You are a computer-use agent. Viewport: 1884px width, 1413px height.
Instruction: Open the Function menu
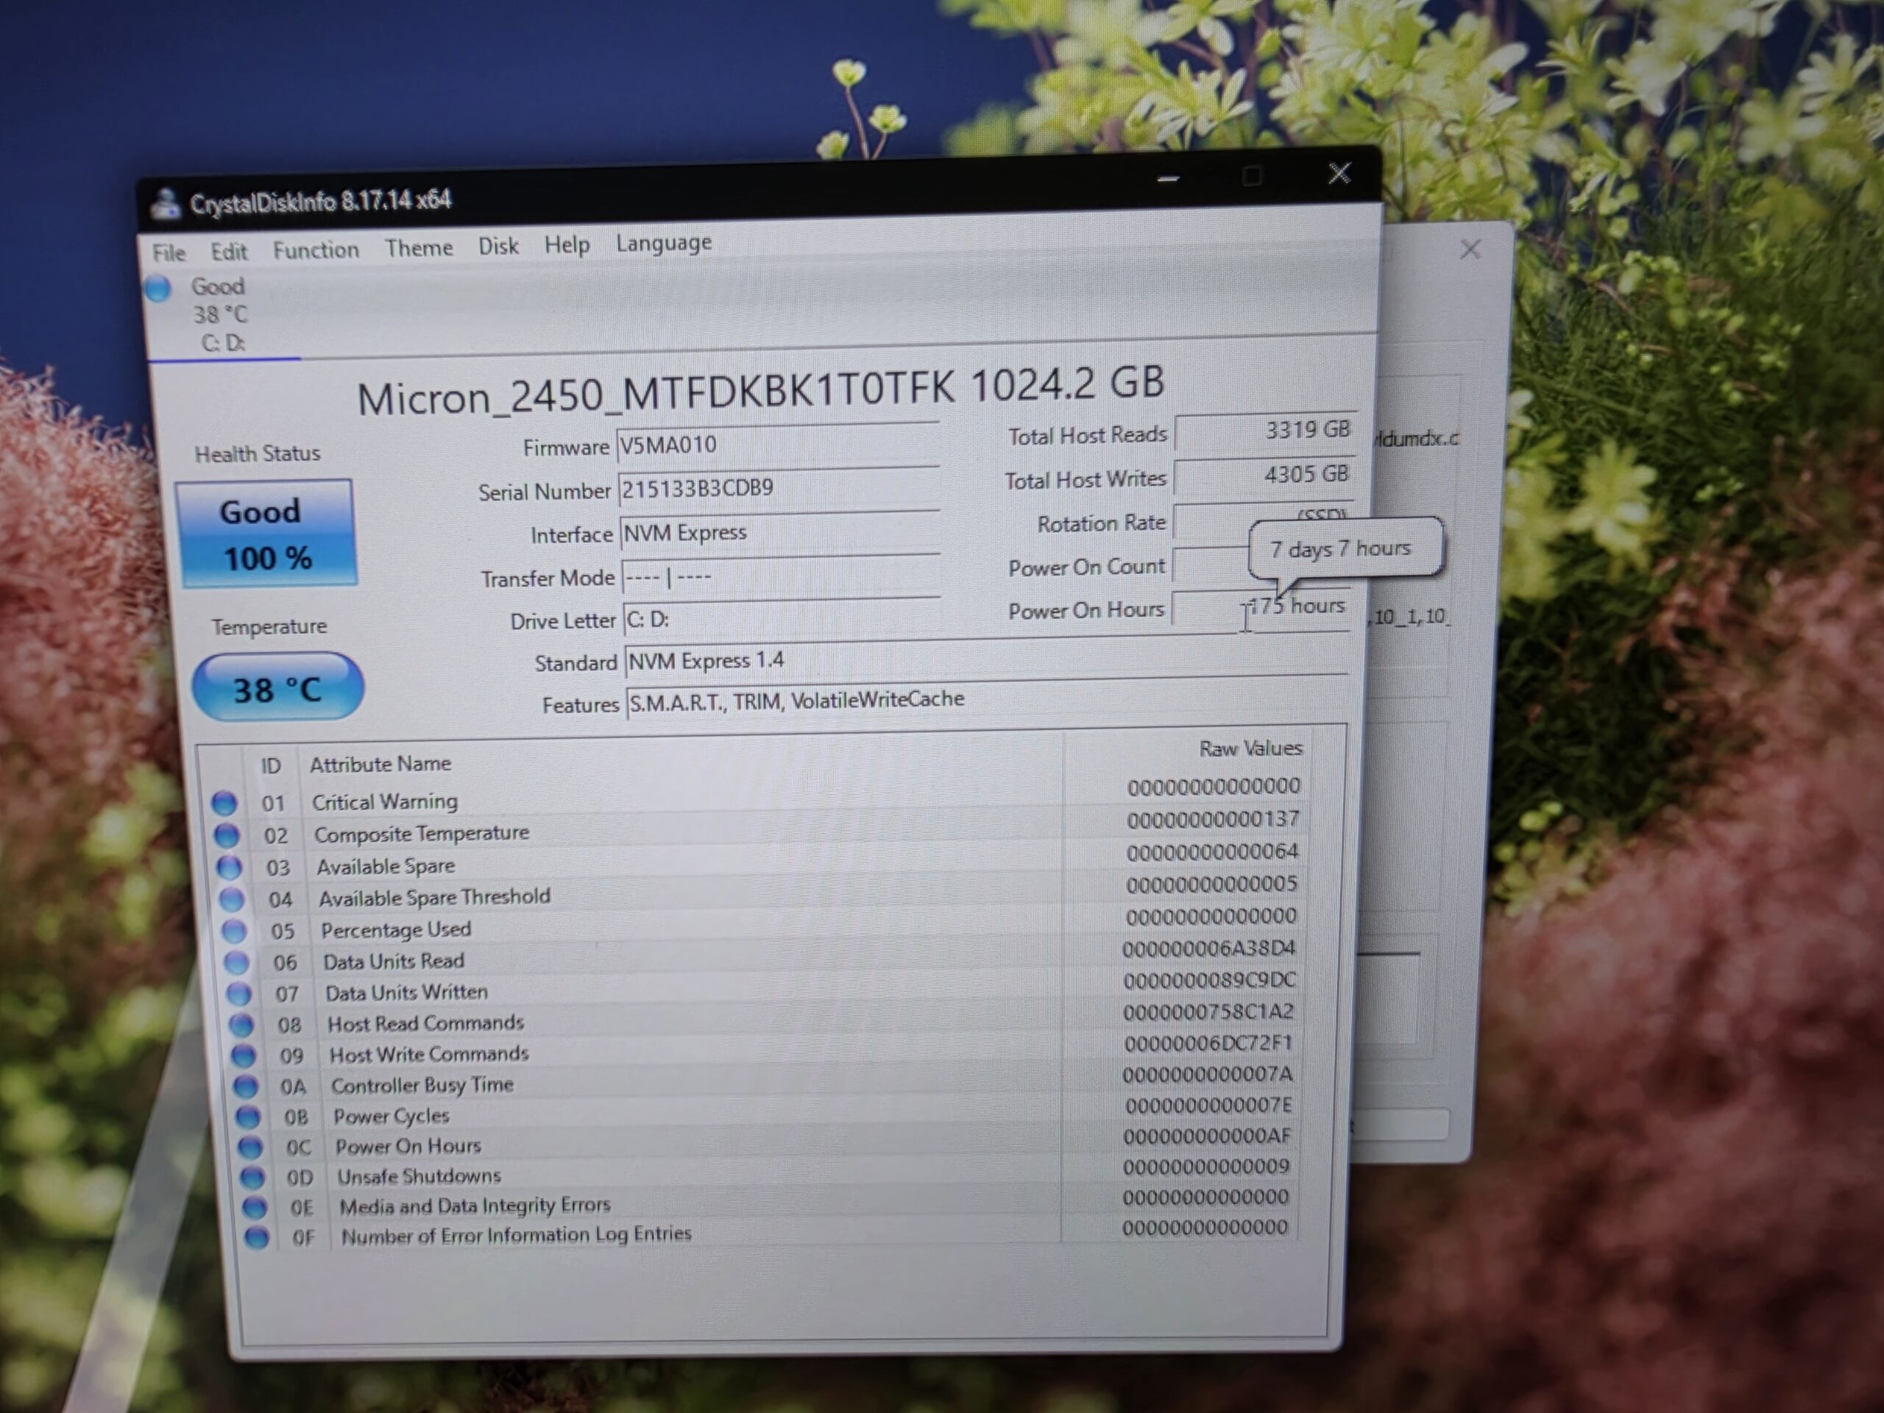316,249
